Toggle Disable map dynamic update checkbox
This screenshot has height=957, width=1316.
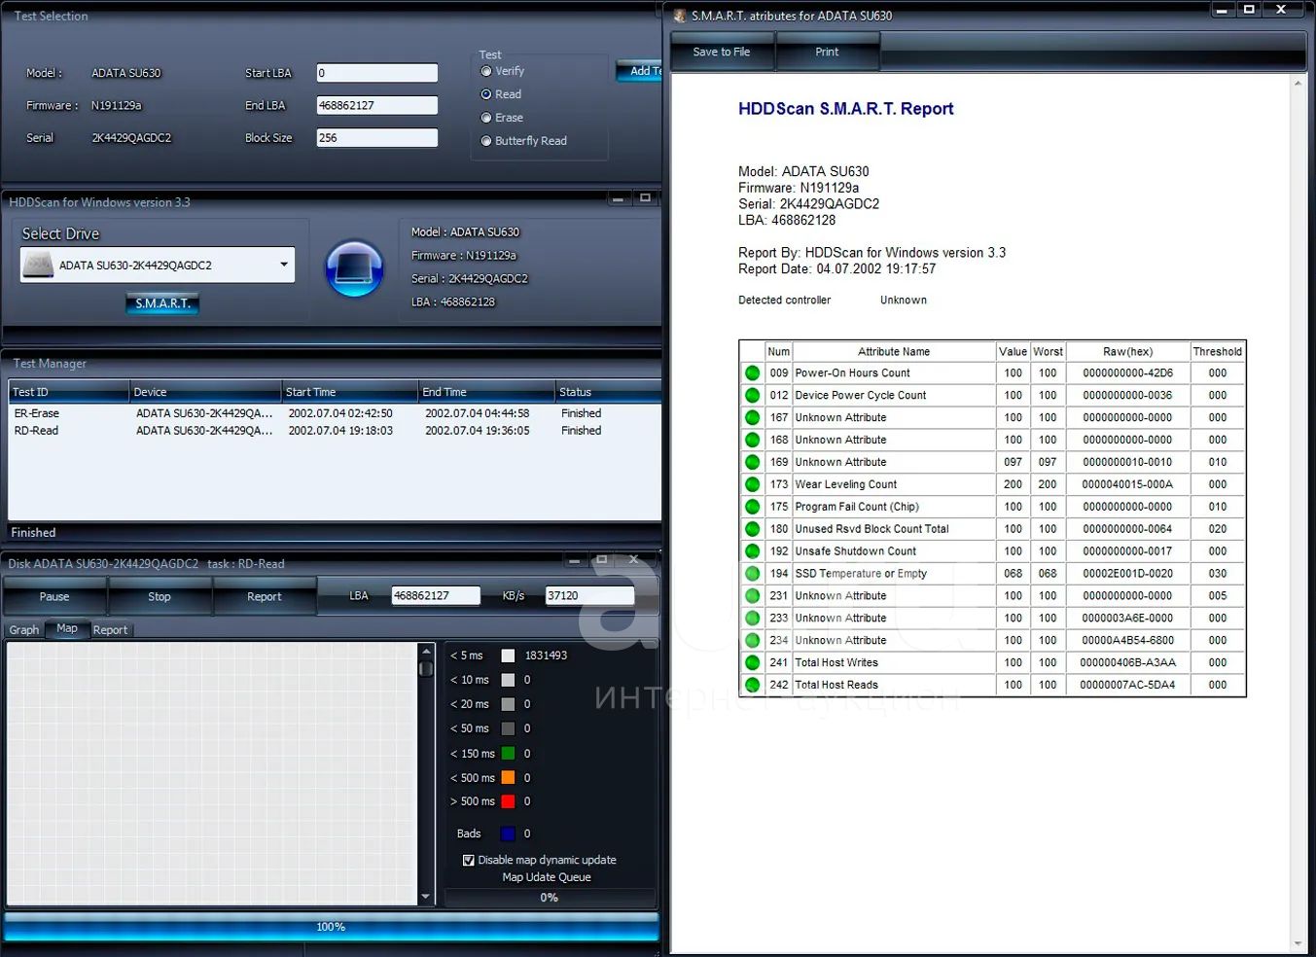469,860
